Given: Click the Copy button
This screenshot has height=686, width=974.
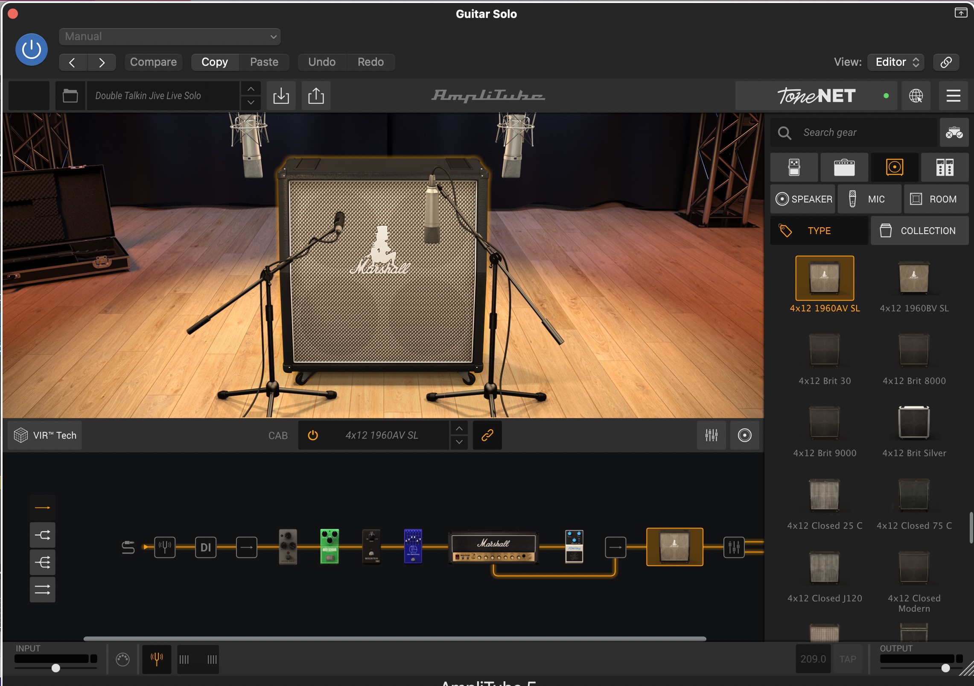Looking at the screenshot, I should (215, 62).
